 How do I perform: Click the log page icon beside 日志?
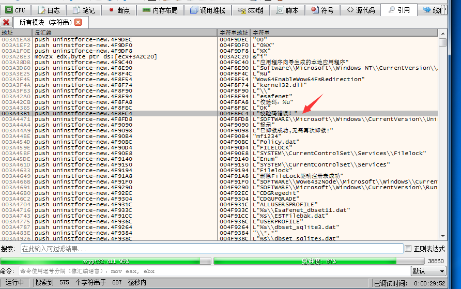pos(42,10)
